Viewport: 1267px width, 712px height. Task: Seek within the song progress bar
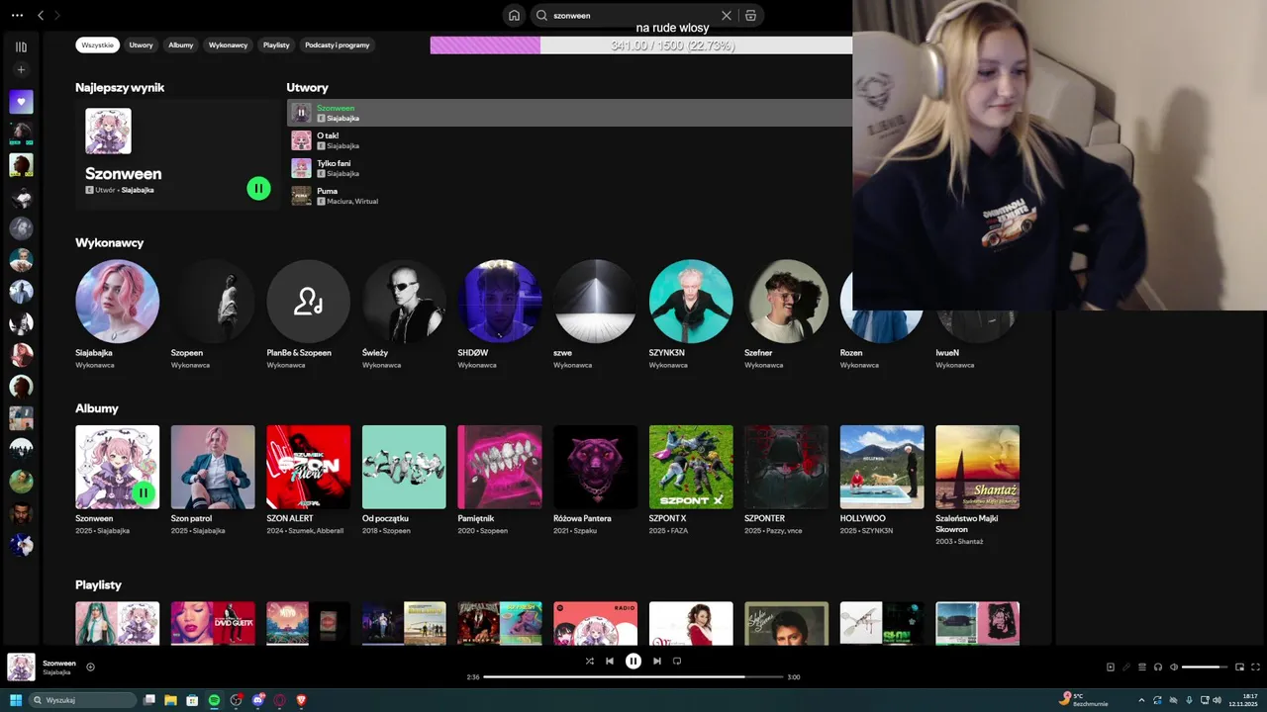click(x=633, y=677)
